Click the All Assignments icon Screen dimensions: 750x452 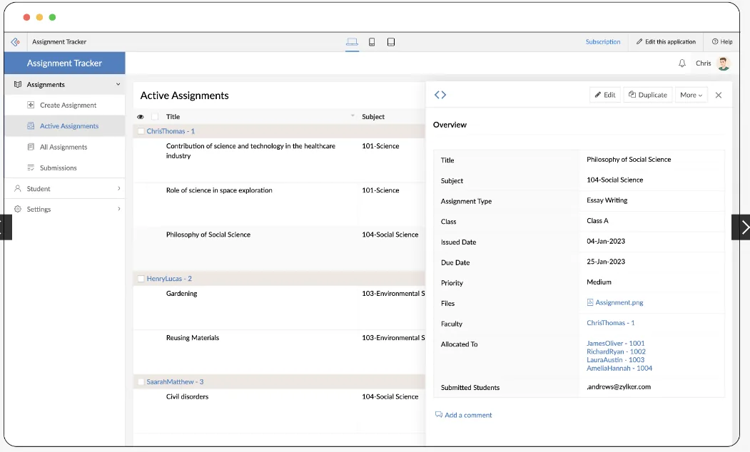31,147
